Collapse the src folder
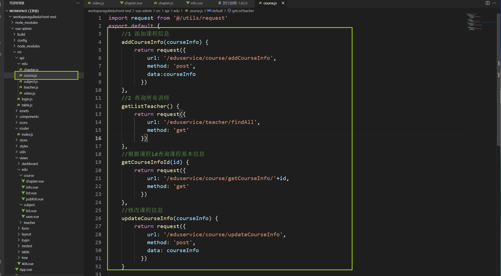The height and width of the screenshot is (276, 501). click(15, 52)
